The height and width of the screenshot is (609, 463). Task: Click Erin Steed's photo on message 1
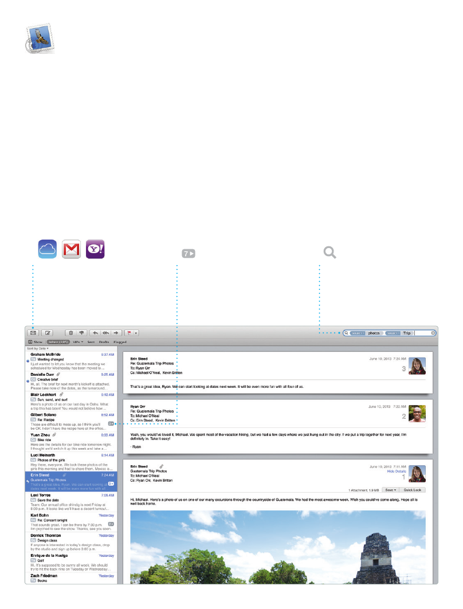pos(417,474)
